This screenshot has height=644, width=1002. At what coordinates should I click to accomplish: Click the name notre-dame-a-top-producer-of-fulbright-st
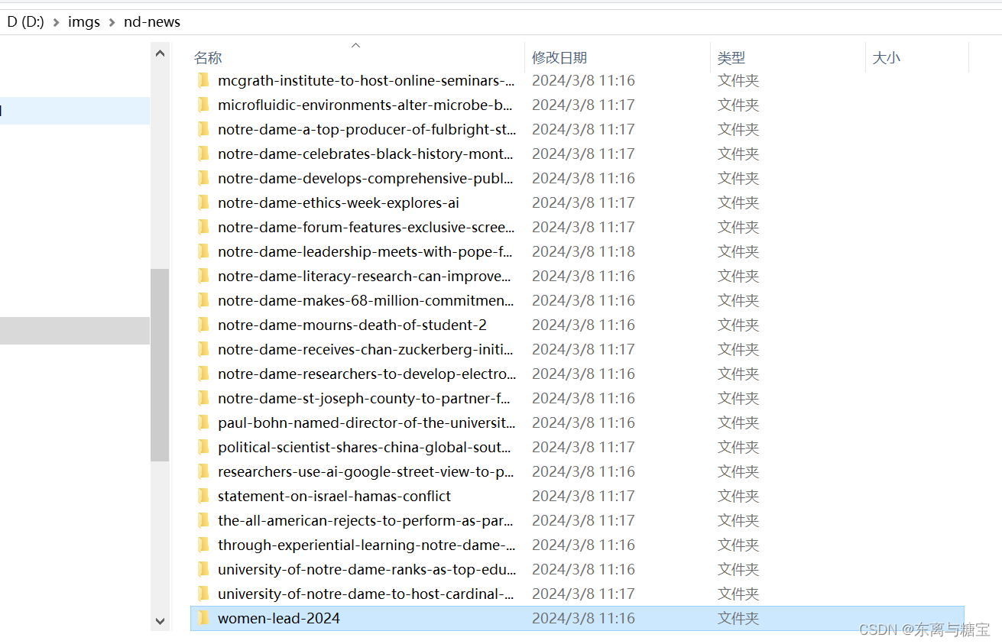pyautogui.click(x=367, y=129)
